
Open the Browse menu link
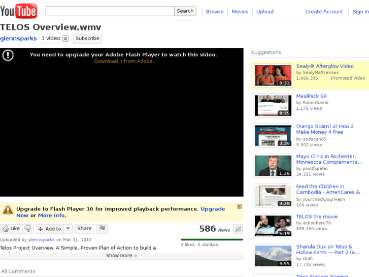coord(215,12)
